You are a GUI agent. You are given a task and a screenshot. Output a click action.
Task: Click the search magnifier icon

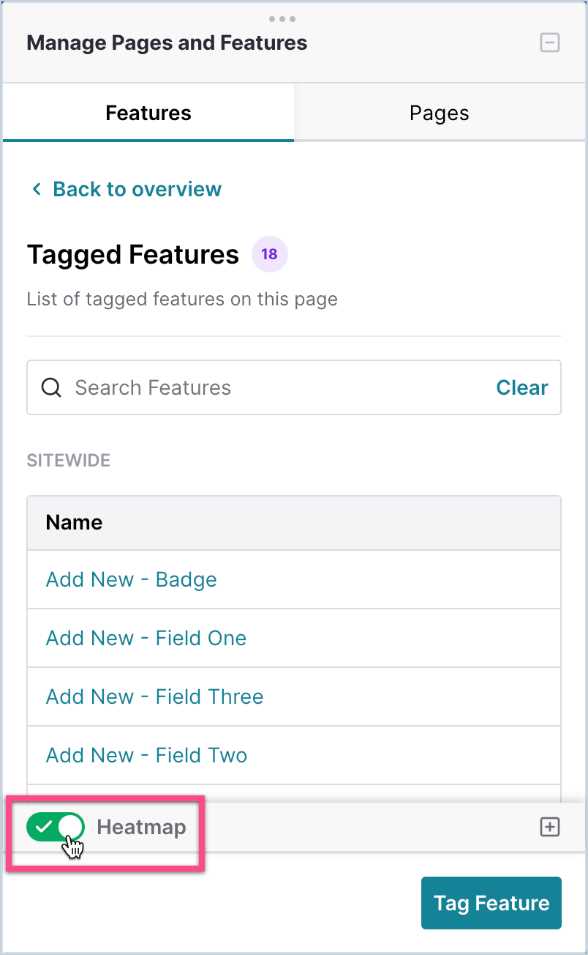pyautogui.click(x=51, y=387)
